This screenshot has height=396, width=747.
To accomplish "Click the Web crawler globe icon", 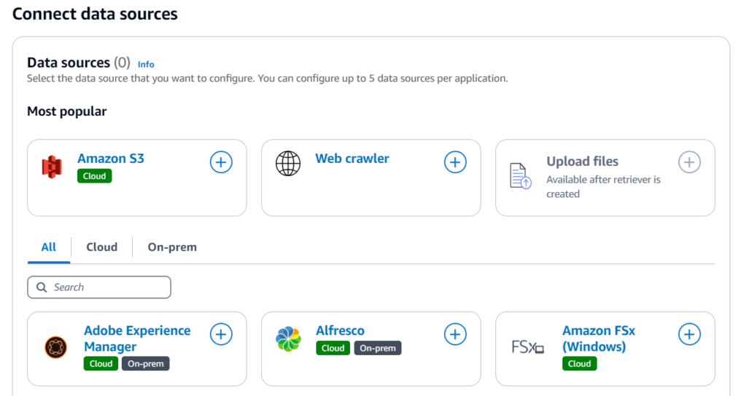I will [x=288, y=164].
